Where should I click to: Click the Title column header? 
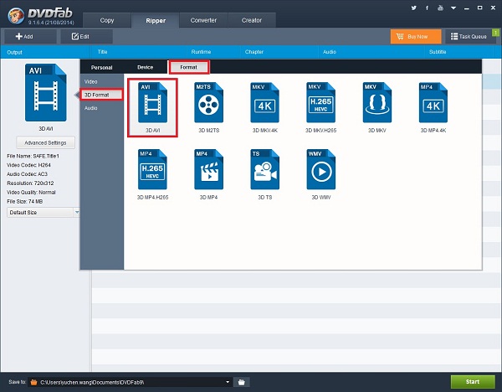click(102, 52)
